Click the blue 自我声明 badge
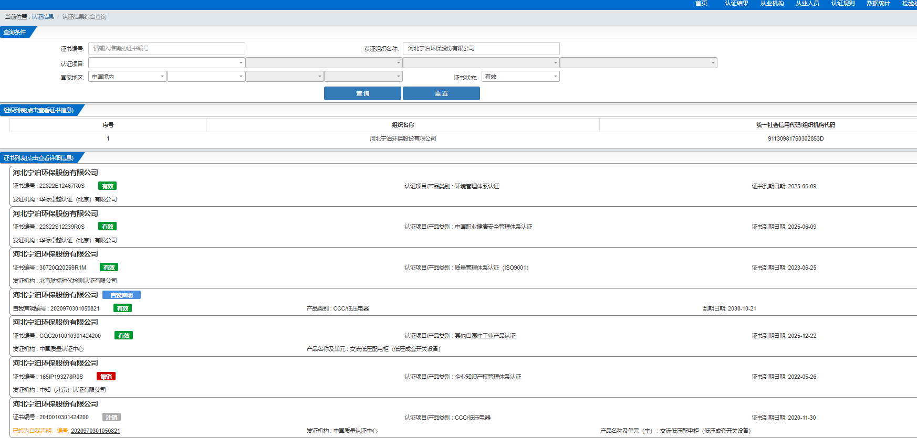This screenshot has height=438, width=917. click(x=121, y=295)
